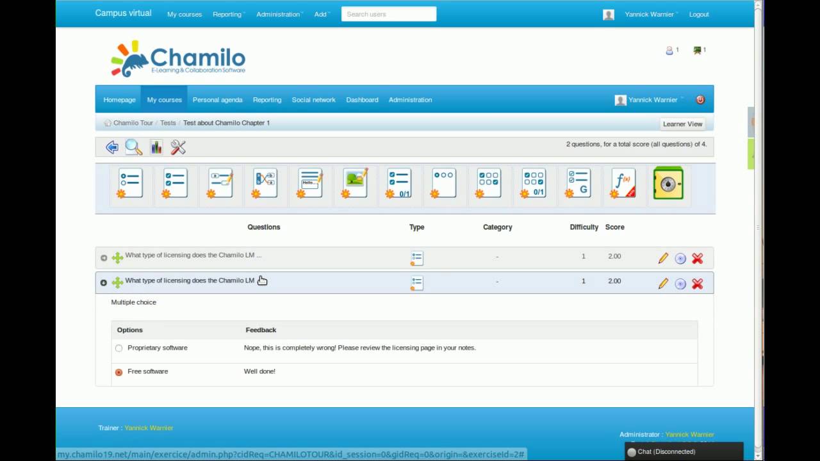Click the blue back arrow icon
The image size is (820, 461).
coord(112,148)
